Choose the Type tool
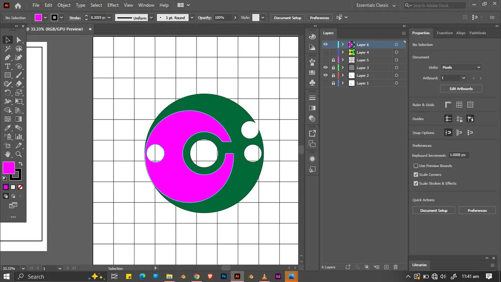 7,67
